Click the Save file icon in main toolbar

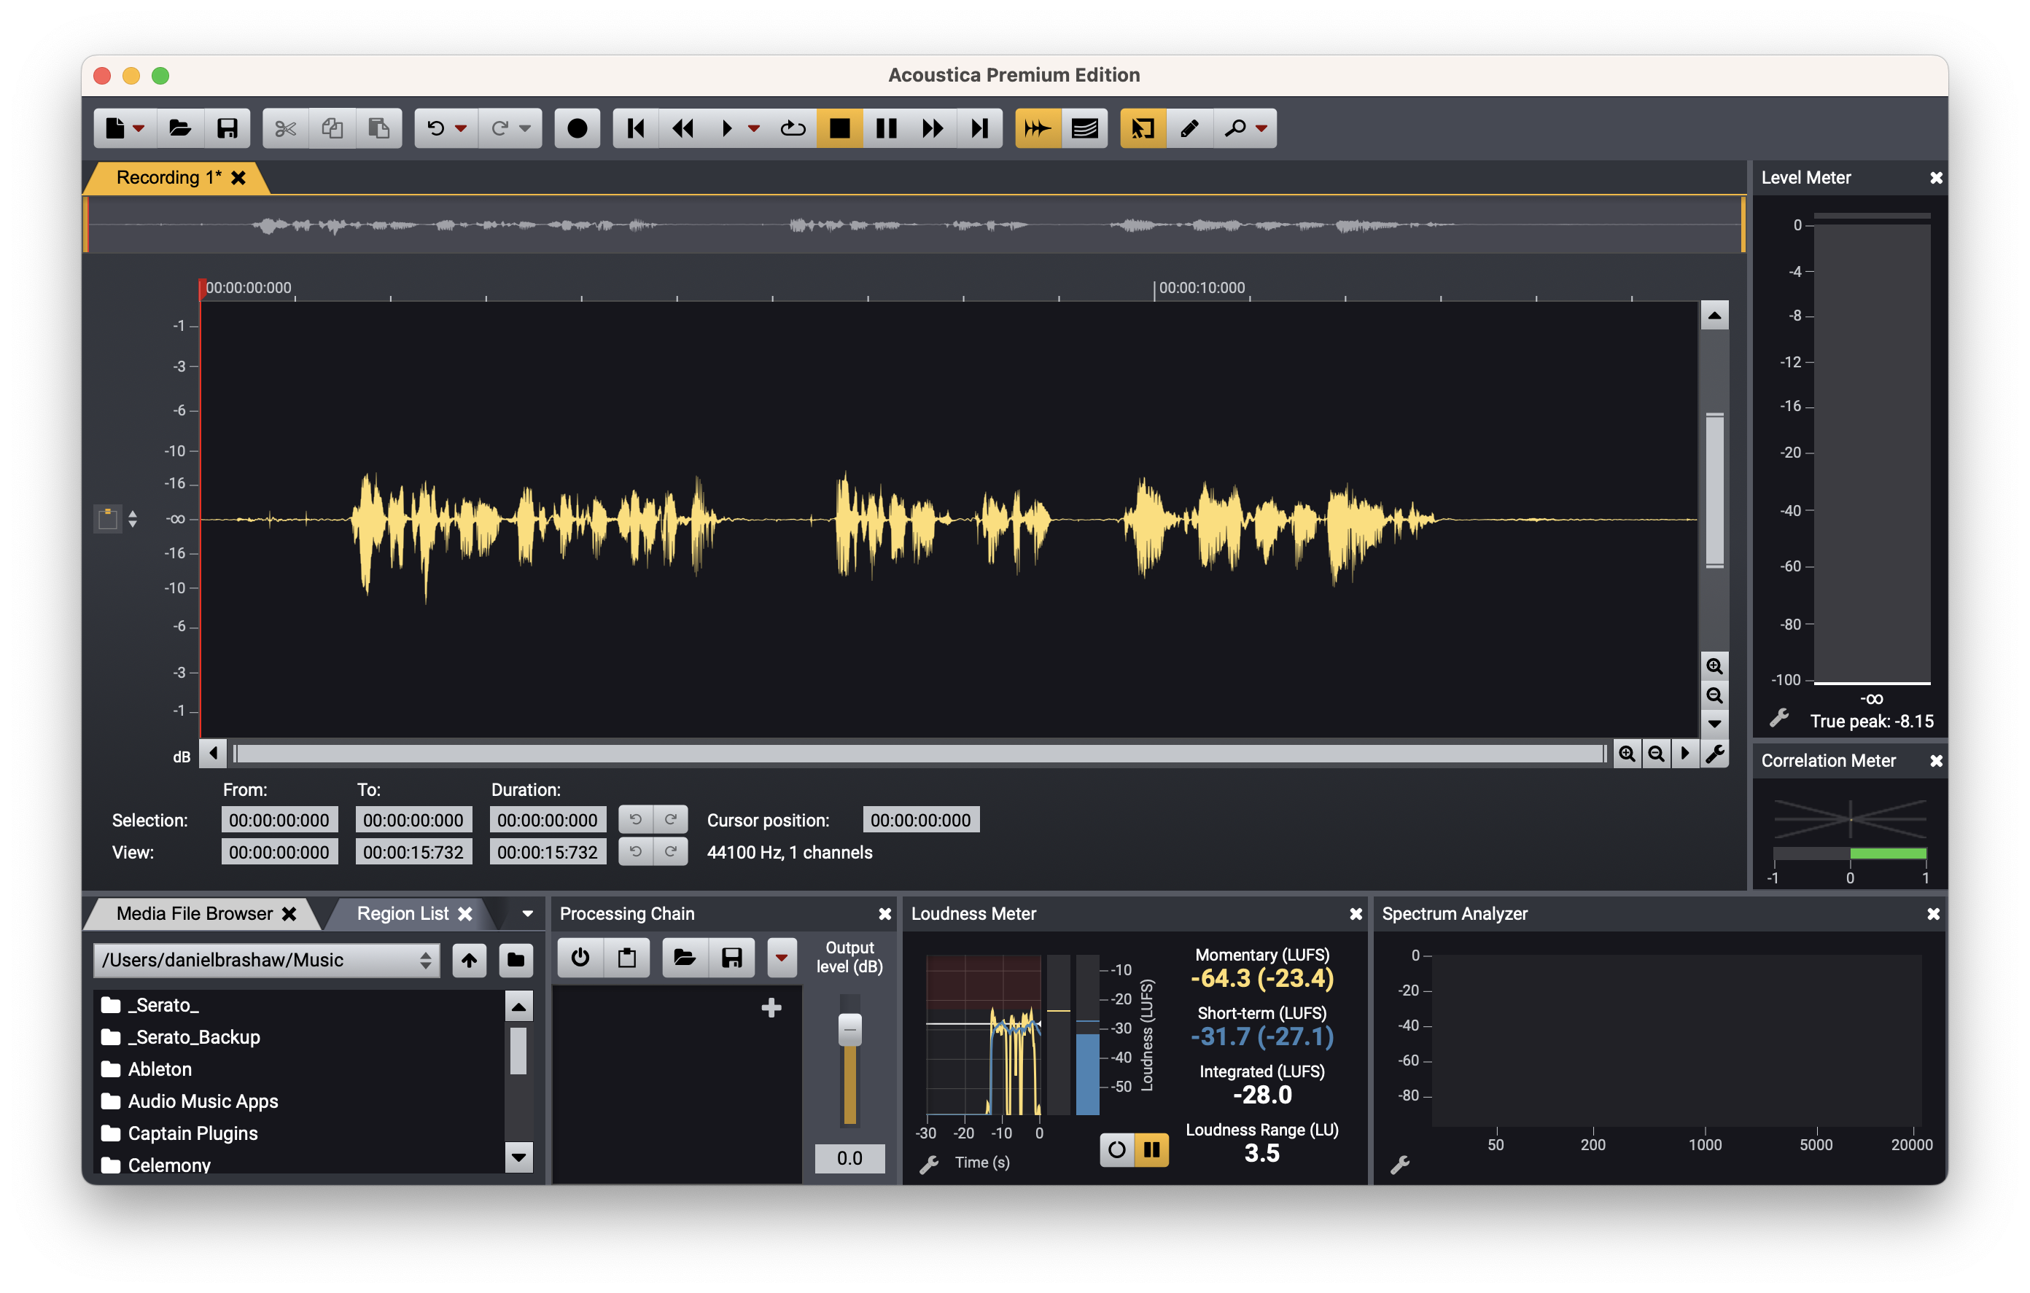pyautogui.click(x=227, y=128)
